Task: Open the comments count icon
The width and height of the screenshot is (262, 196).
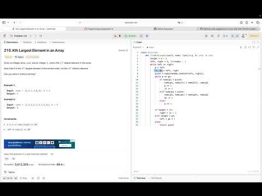Action: click(x=23, y=178)
